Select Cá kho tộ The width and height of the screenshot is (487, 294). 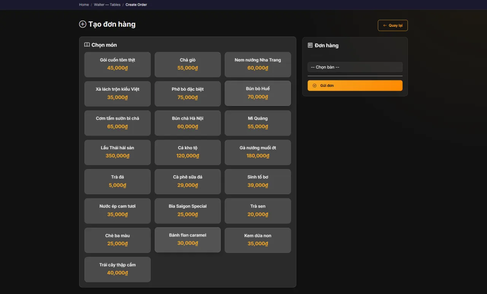pyautogui.click(x=188, y=152)
